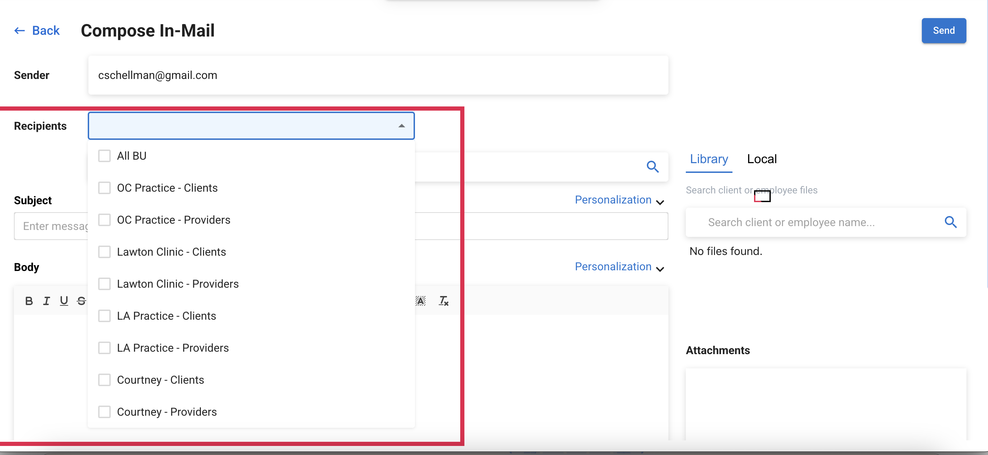Click the text highlight color icon
The height and width of the screenshot is (455, 988).
(x=421, y=301)
